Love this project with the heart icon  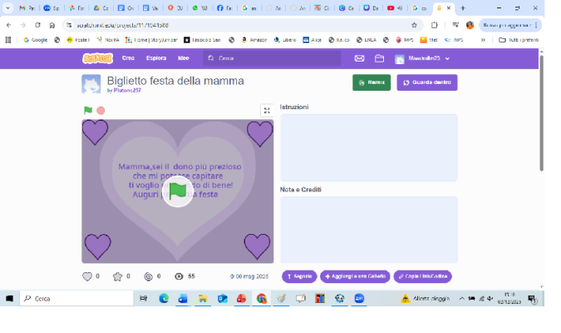click(87, 276)
